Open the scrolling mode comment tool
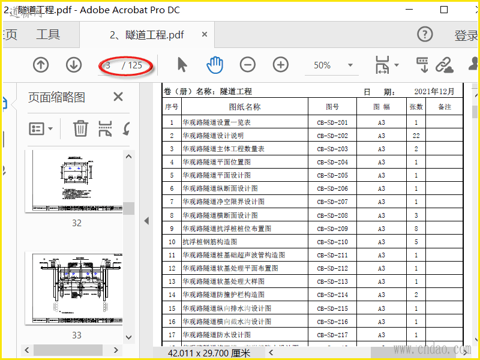The width and height of the screenshot is (480, 360). [422, 65]
